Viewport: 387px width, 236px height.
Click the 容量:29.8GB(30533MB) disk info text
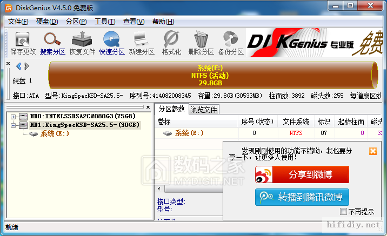tap(230, 96)
